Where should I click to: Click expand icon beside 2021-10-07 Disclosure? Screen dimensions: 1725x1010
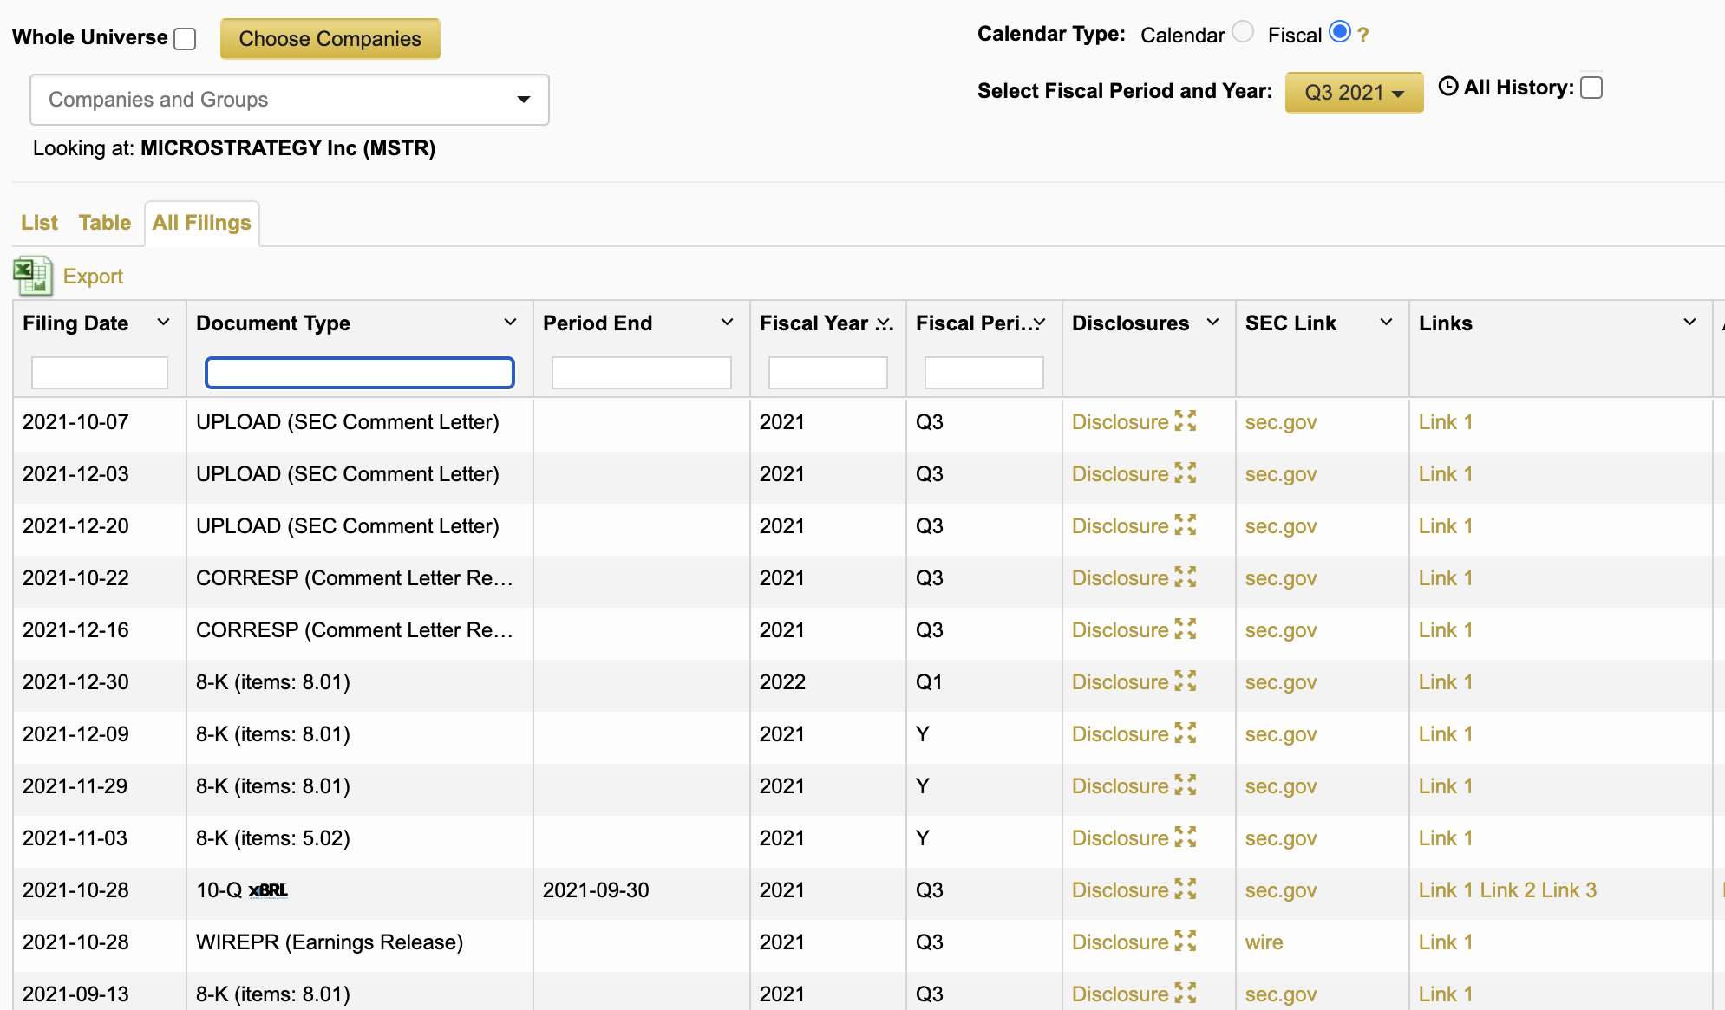point(1186,421)
